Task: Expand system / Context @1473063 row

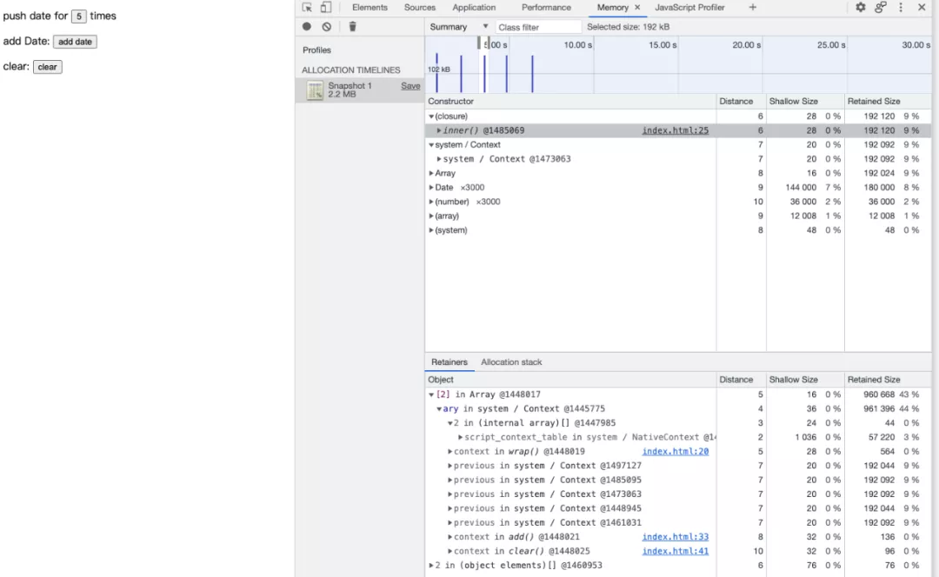Action: (x=439, y=159)
